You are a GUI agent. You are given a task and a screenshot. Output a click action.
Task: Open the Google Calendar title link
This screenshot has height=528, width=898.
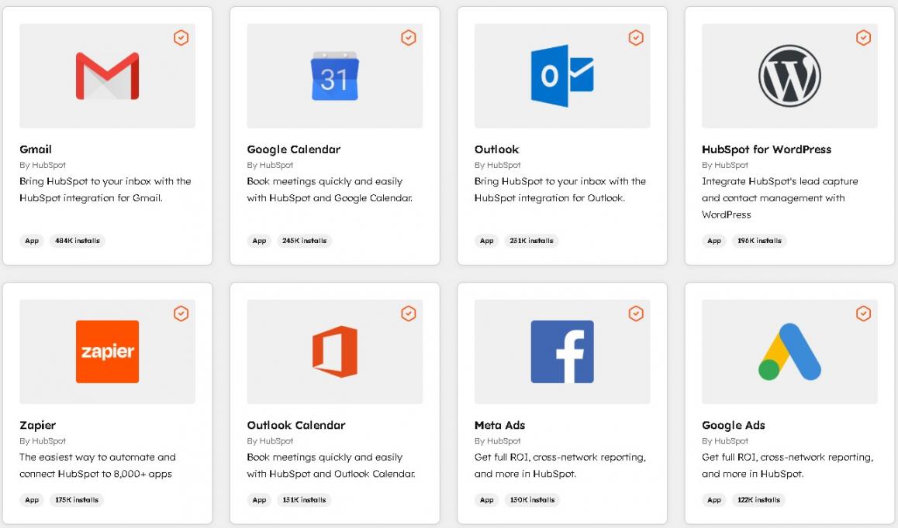pyautogui.click(x=293, y=149)
